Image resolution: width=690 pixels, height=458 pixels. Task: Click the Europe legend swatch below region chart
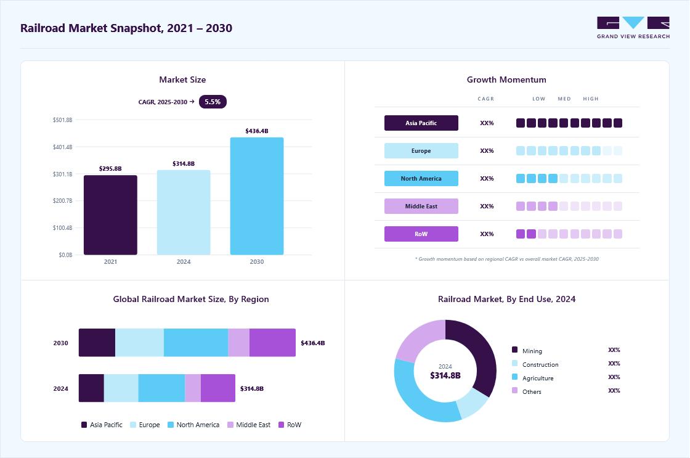[133, 425]
